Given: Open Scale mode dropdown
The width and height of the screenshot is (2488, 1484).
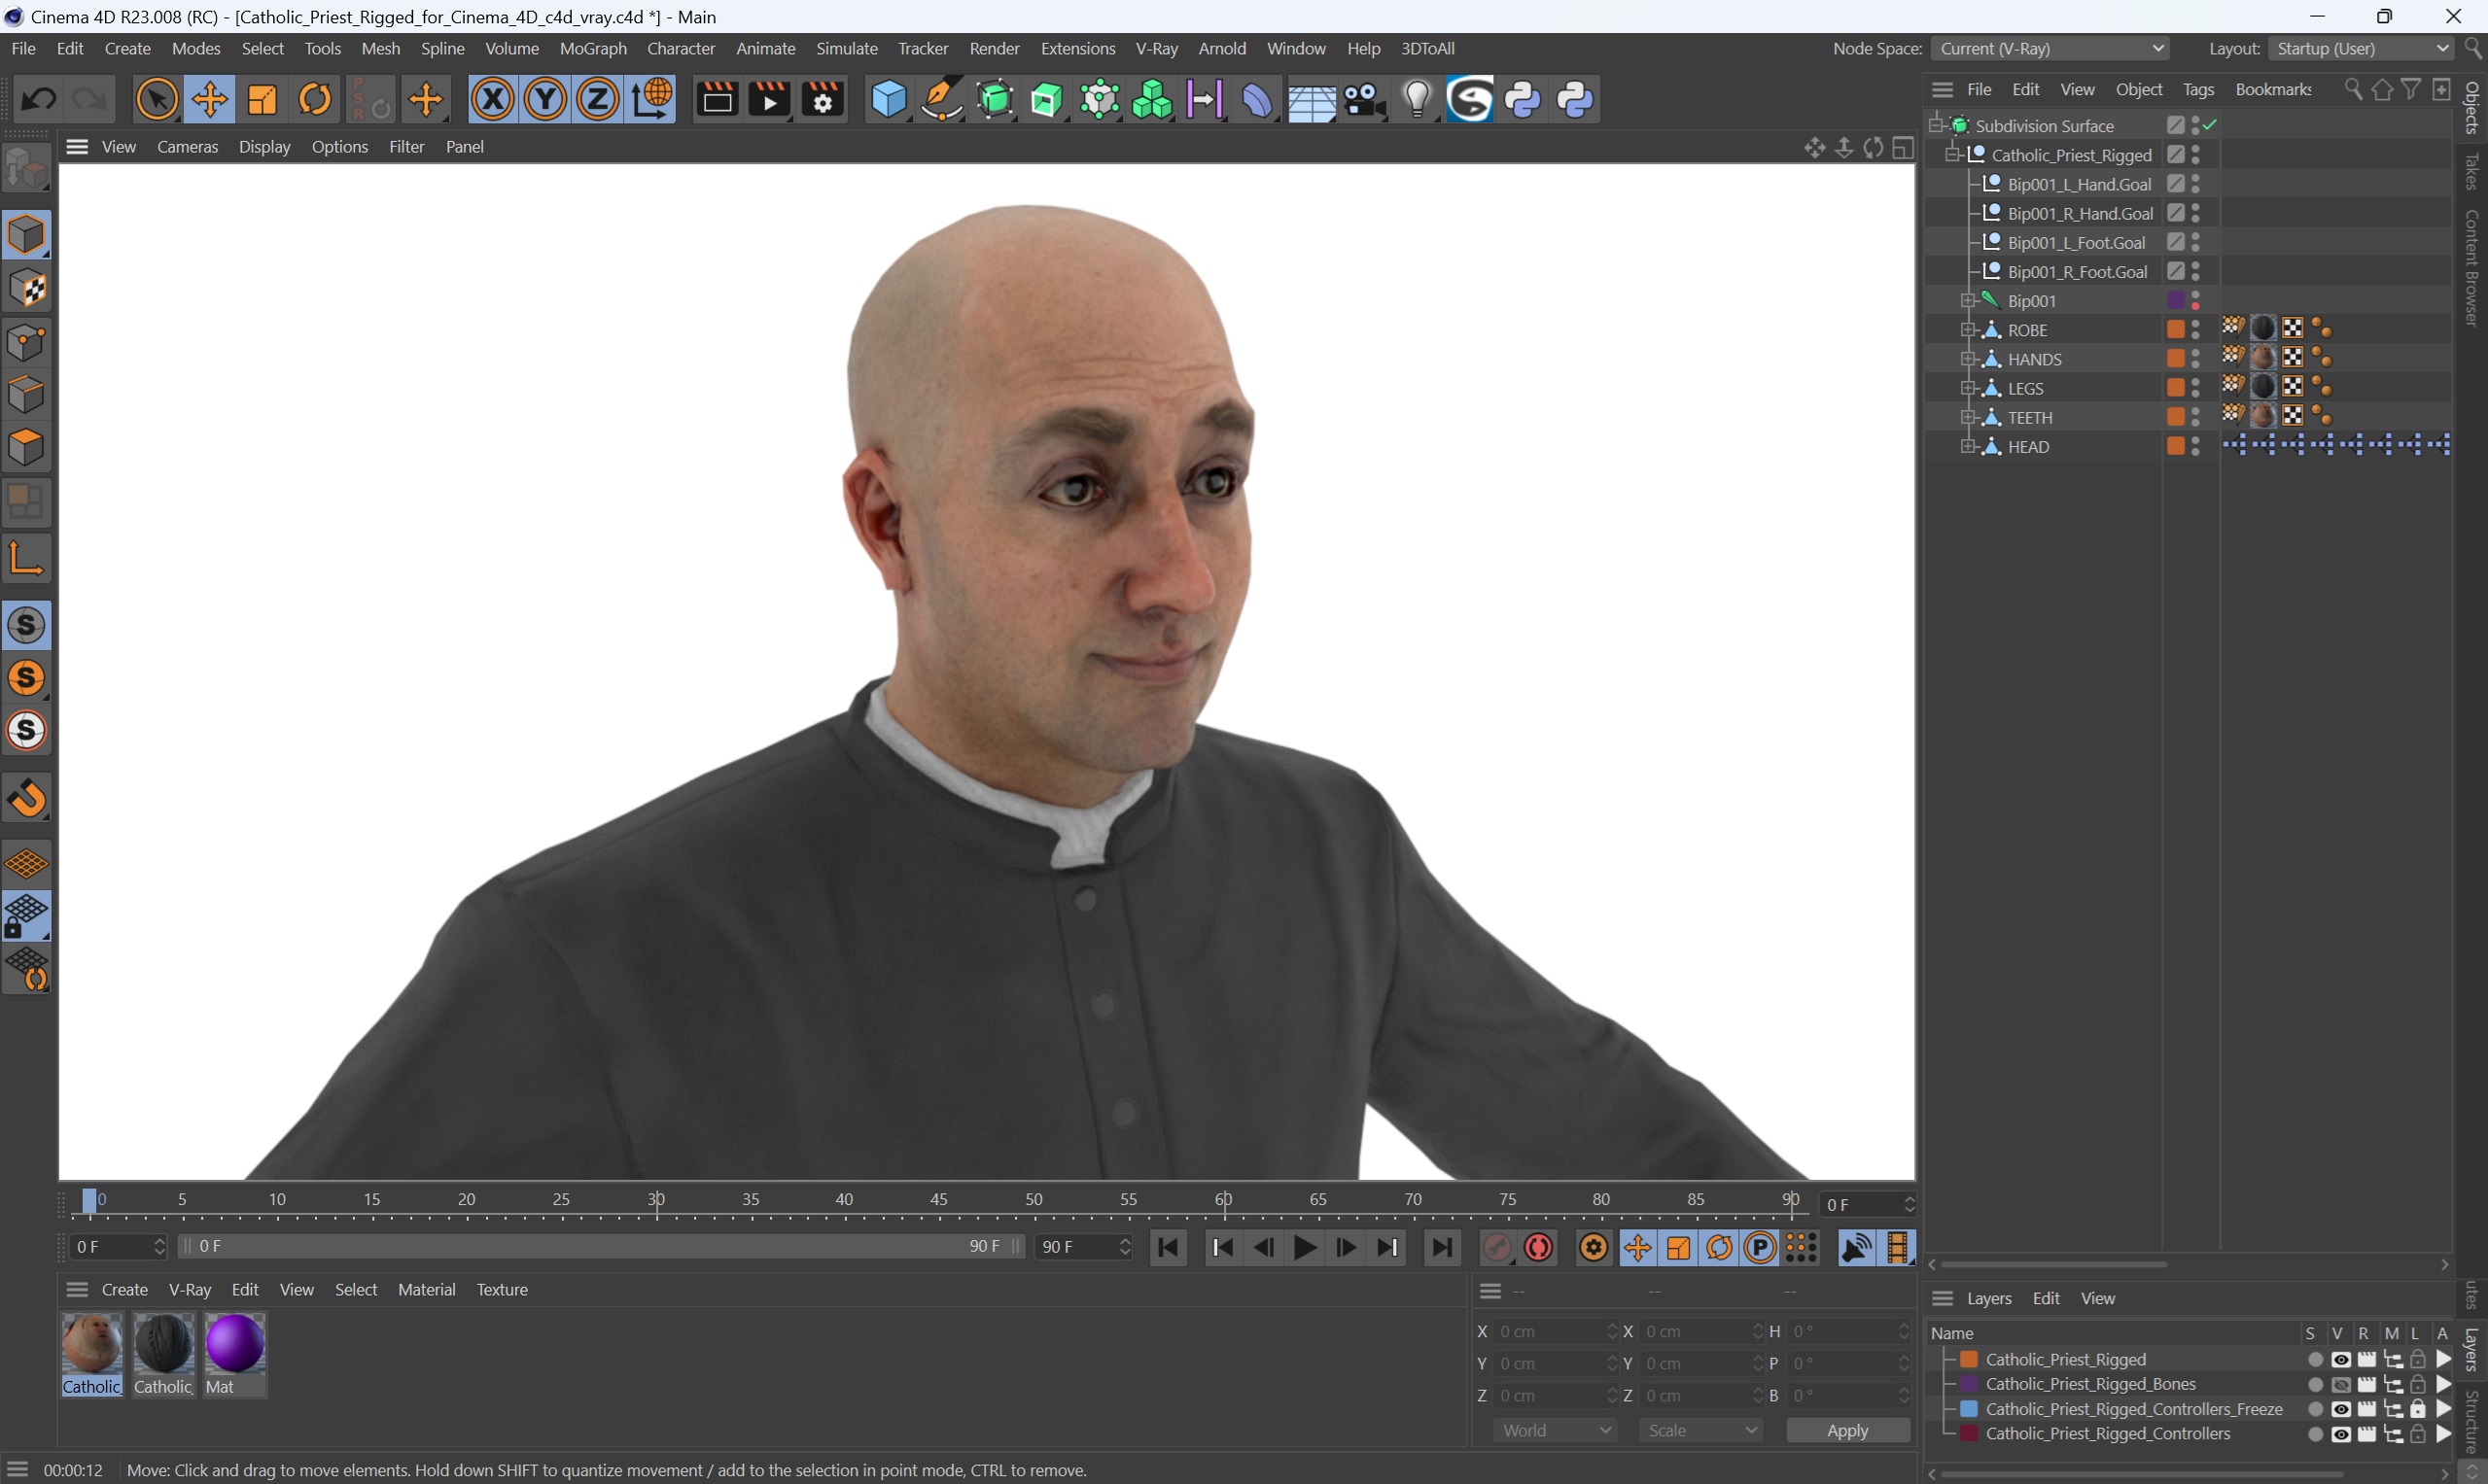Looking at the screenshot, I should coord(1700,1431).
